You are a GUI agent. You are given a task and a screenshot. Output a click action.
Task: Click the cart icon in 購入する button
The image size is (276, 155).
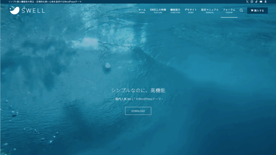pos(252,10)
